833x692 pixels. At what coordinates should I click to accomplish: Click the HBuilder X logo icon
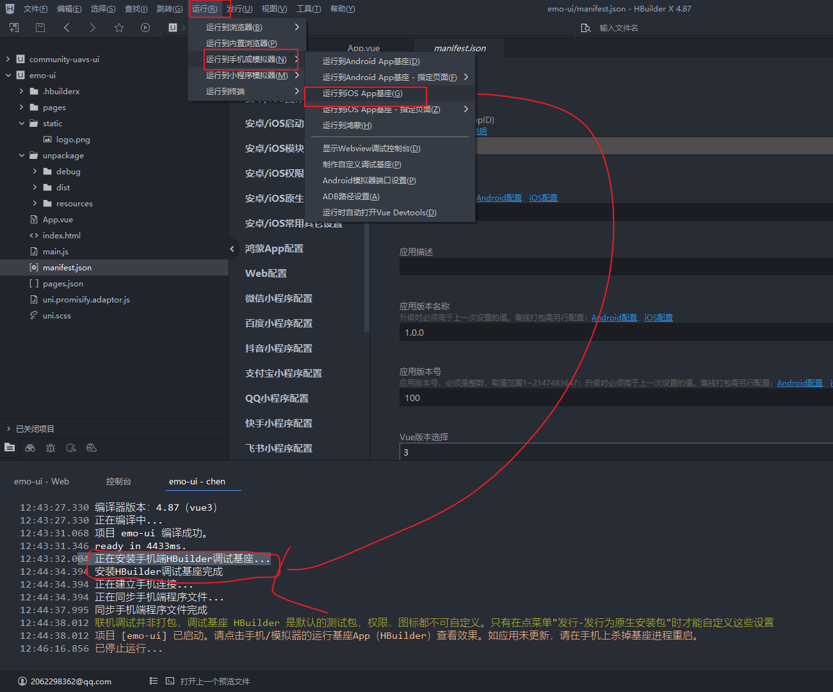[10, 9]
